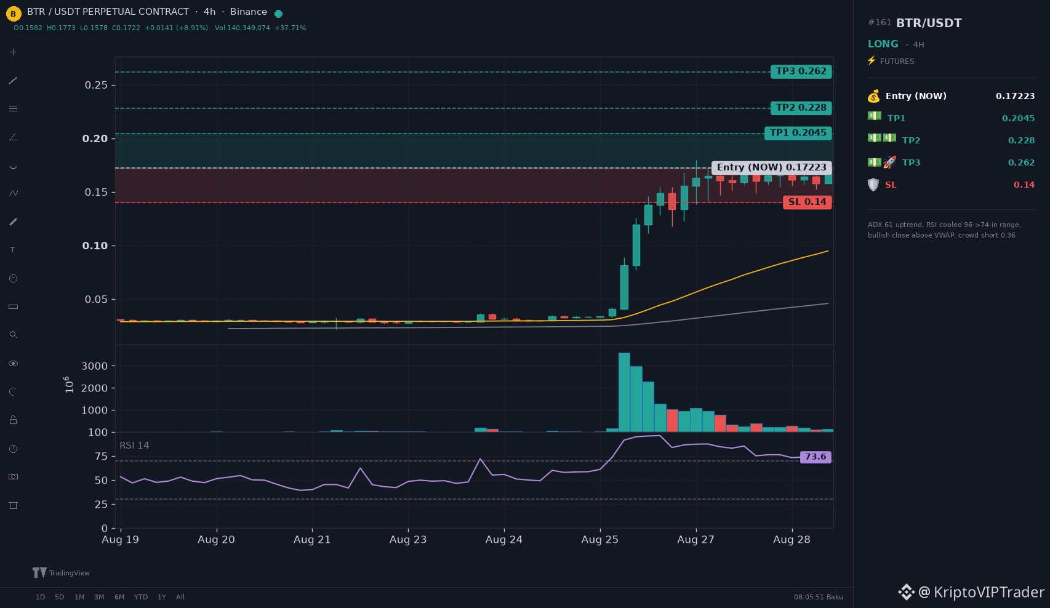Click the Aug 27 date axis label
The height and width of the screenshot is (608, 1050).
click(x=695, y=540)
